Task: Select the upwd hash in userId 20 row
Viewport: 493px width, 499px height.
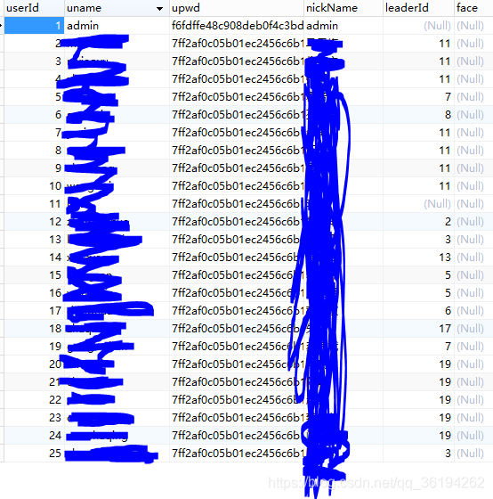Action: [x=237, y=364]
